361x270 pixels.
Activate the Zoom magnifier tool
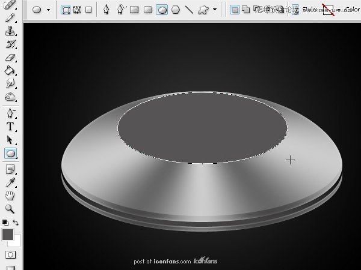(10, 209)
